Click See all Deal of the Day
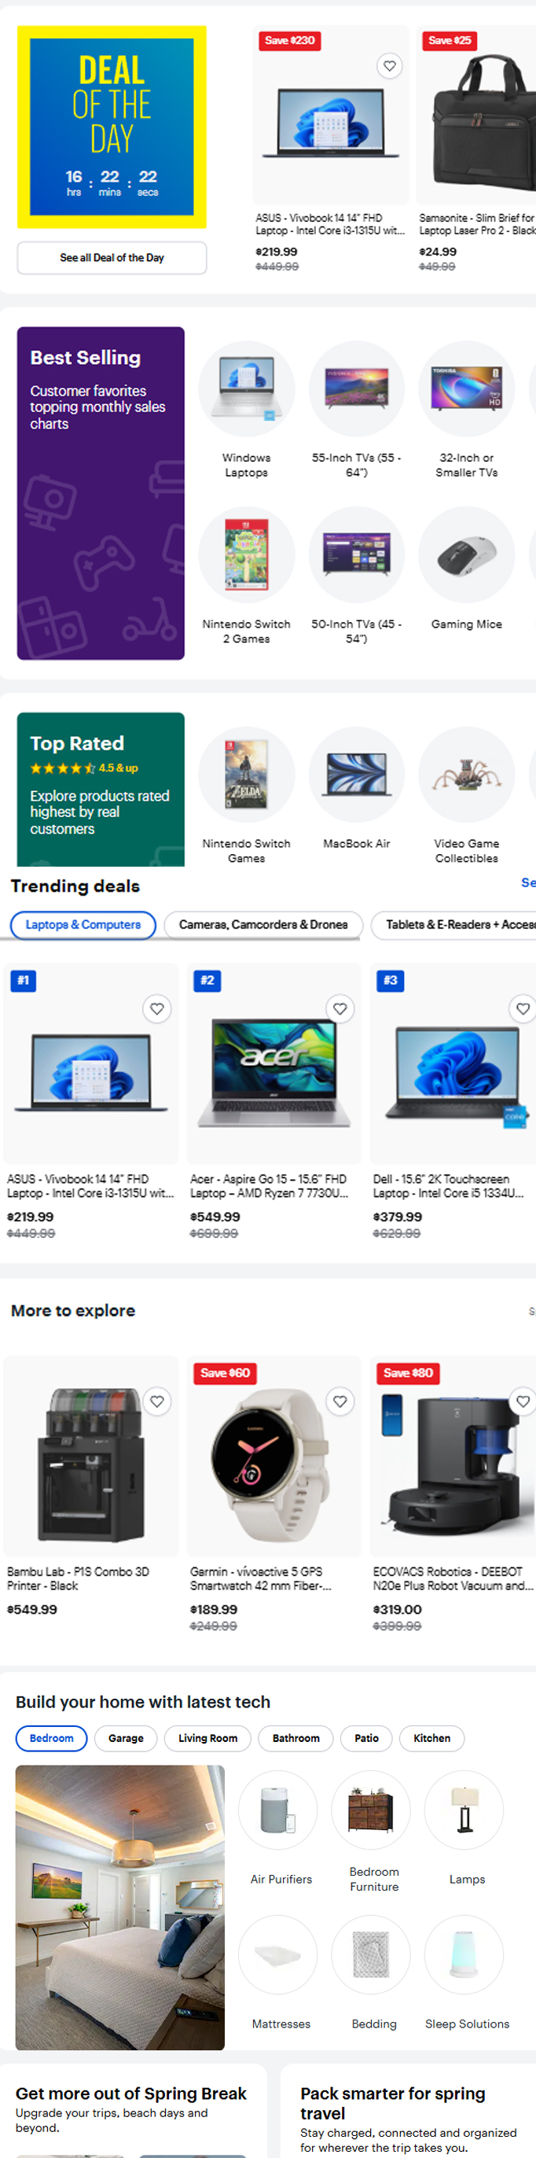Screen dimensions: 536x2158 coord(112,258)
